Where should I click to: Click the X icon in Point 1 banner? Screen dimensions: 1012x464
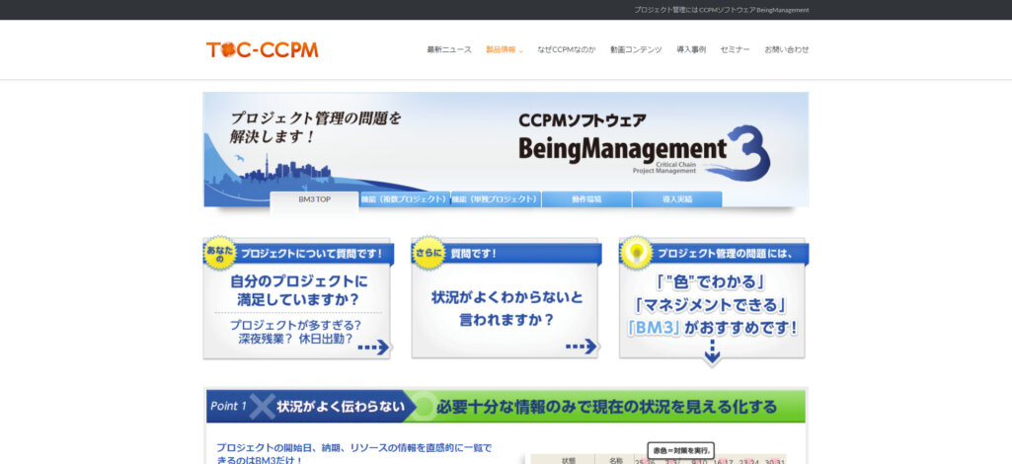tap(262, 407)
